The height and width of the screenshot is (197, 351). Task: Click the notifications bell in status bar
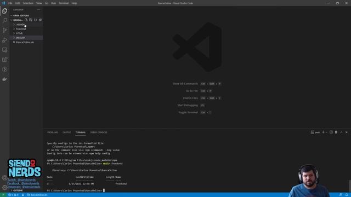click(x=347, y=195)
